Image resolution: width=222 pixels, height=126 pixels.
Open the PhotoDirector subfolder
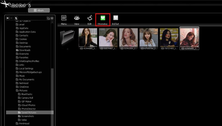point(29,109)
